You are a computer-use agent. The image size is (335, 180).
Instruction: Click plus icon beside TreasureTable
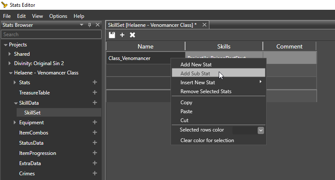coord(95,93)
